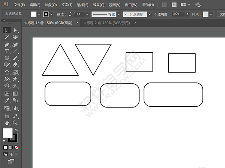Pick the Polygon shape tool
Screen dimensions: 225x168
(7, 58)
